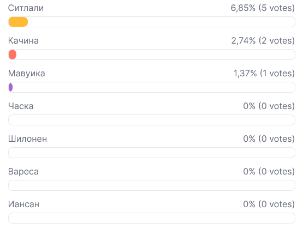The image size is (303, 229).
Task: Click the empty Вареса progress bar
Action: pyautogui.click(x=152, y=185)
